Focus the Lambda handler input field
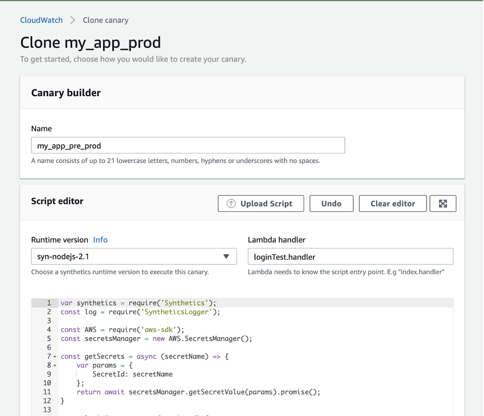 (350, 256)
